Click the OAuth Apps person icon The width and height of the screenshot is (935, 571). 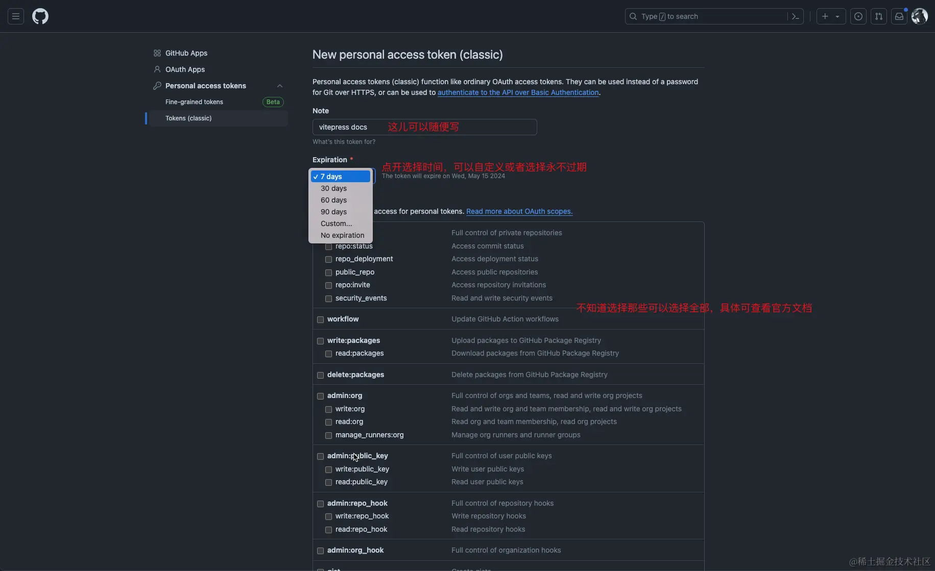click(157, 69)
